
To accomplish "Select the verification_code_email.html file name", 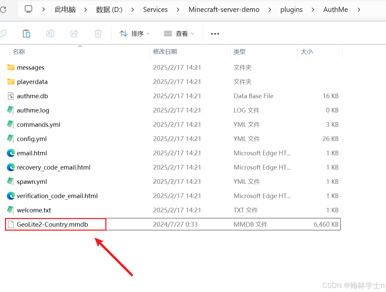I will click(x=57, y=196).
